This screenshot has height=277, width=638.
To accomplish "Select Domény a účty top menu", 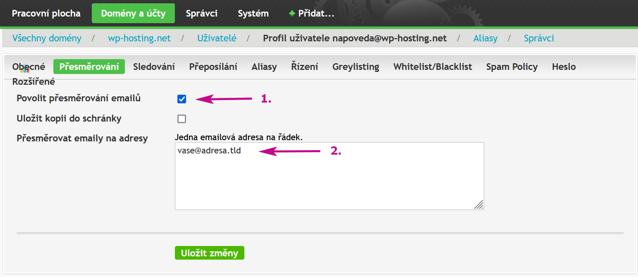I will click(133, 13).
